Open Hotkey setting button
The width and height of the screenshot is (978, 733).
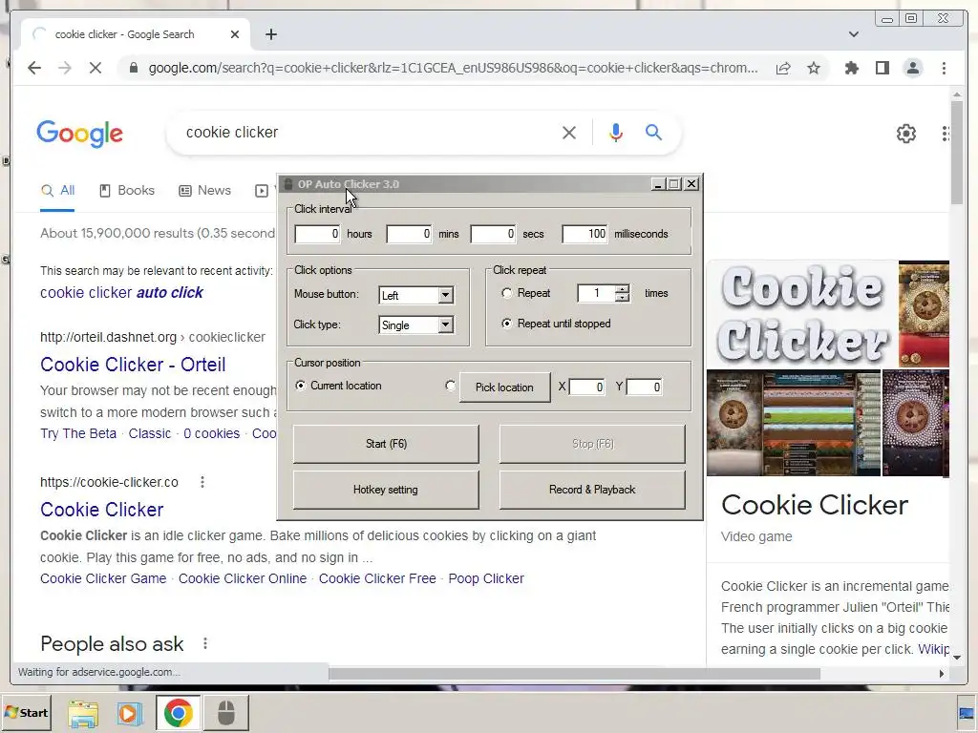click(x=386, y=490)
